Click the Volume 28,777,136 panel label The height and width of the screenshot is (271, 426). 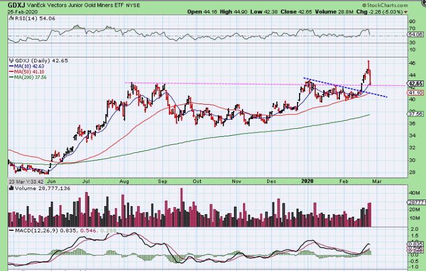pyautogui.click(x=42, y=188)
